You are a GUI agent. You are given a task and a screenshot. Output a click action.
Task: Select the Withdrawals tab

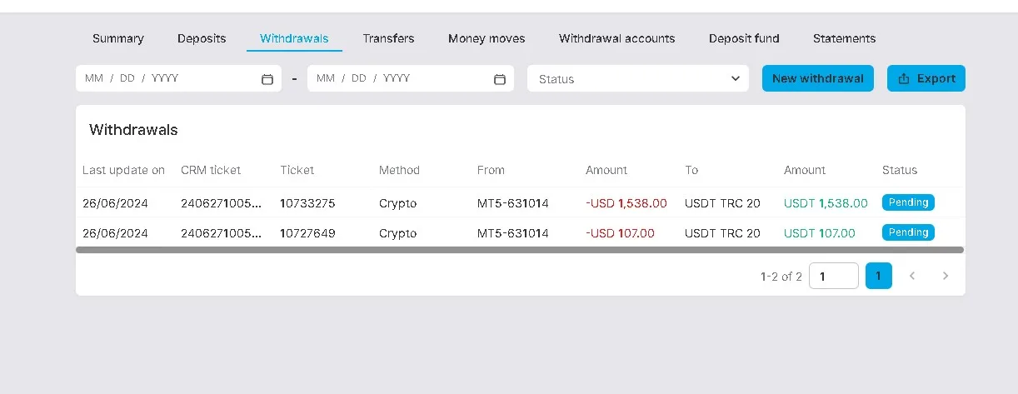[x=294, y=38]
